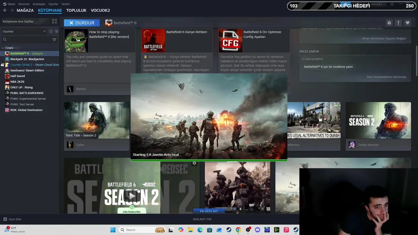Open the Steam menu
This screenshot has width=418, height=235.
pos(9,4)
